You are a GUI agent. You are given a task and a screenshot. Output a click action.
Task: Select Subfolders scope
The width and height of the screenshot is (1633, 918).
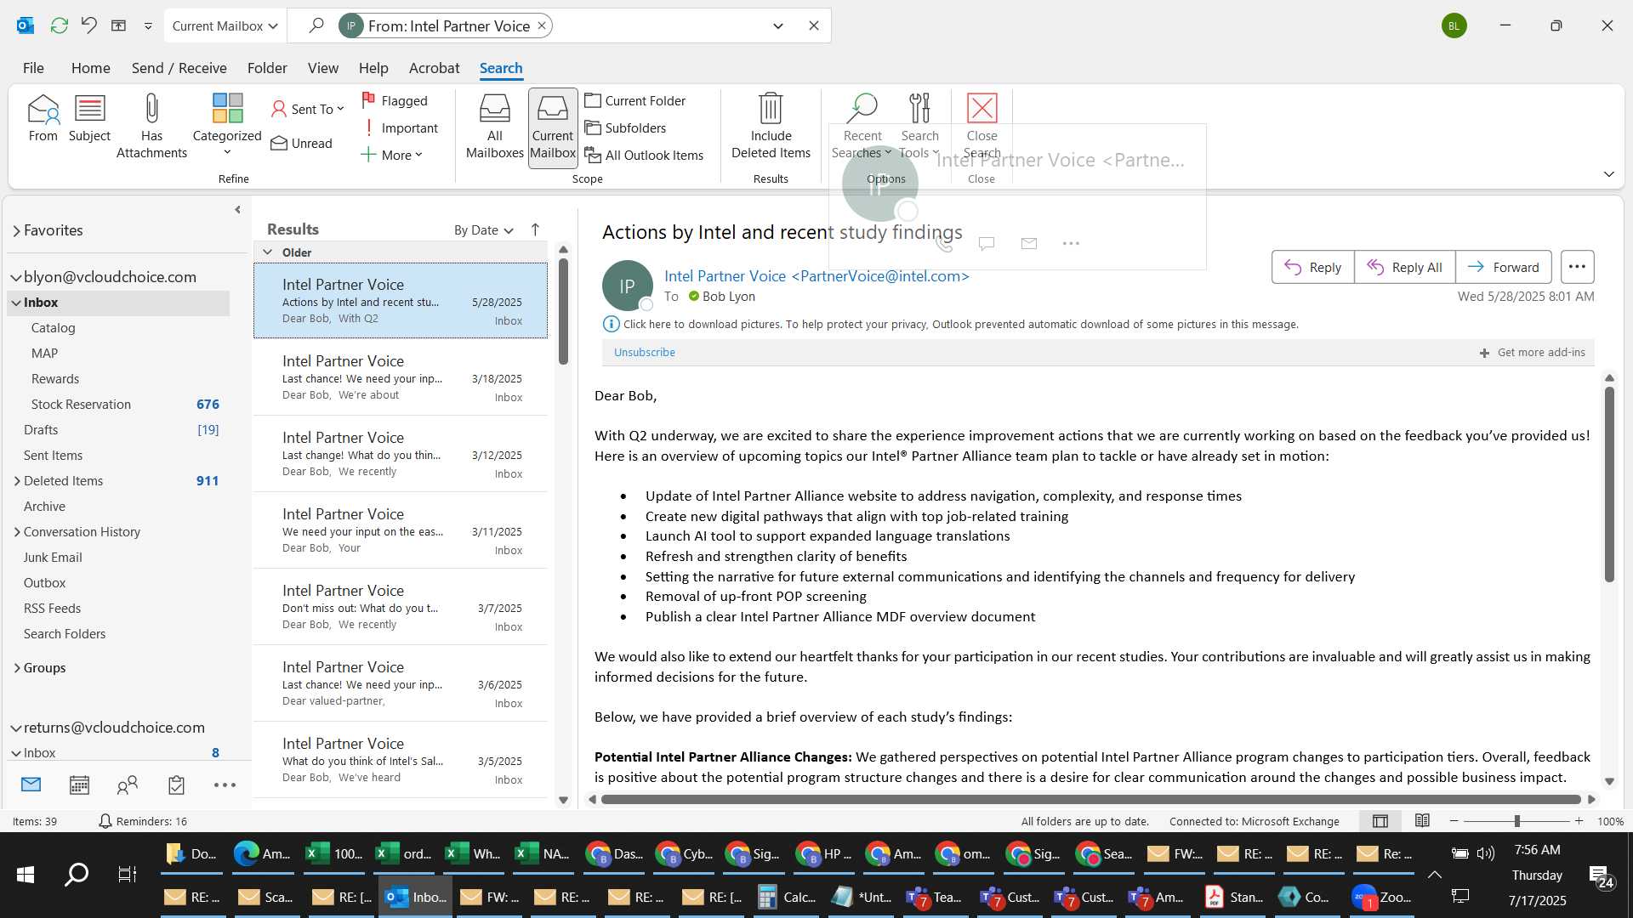point(625,127)
